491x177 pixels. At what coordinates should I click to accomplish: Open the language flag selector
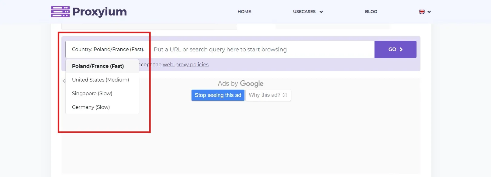pos(425,12)
